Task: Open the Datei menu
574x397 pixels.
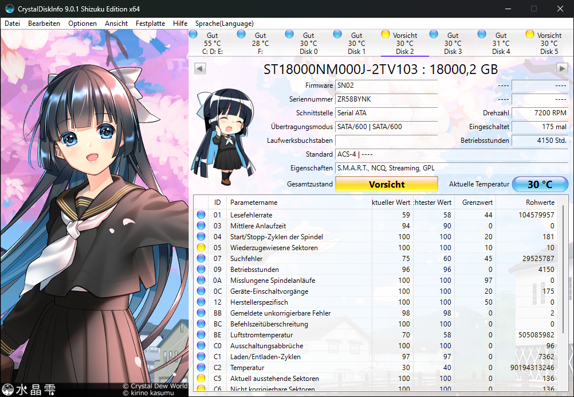Action: [12, 24]
